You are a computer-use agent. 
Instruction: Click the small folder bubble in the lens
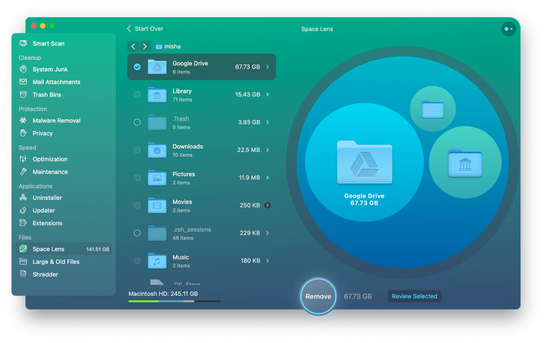point(433,109)
